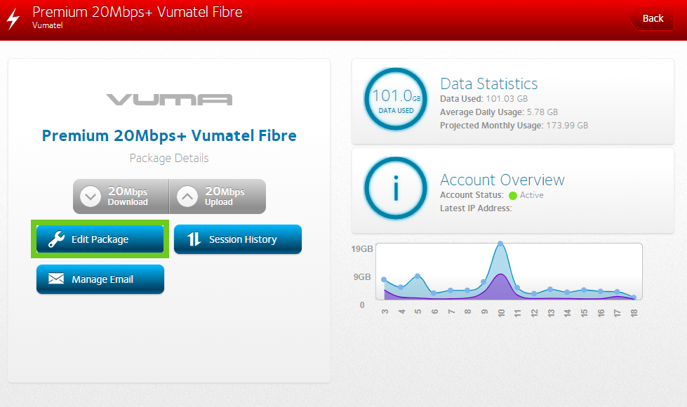The height and width of the screenshot is (407, 687).
Task: Open Session History
Action: pyautogui.click(x=238, y=239)
